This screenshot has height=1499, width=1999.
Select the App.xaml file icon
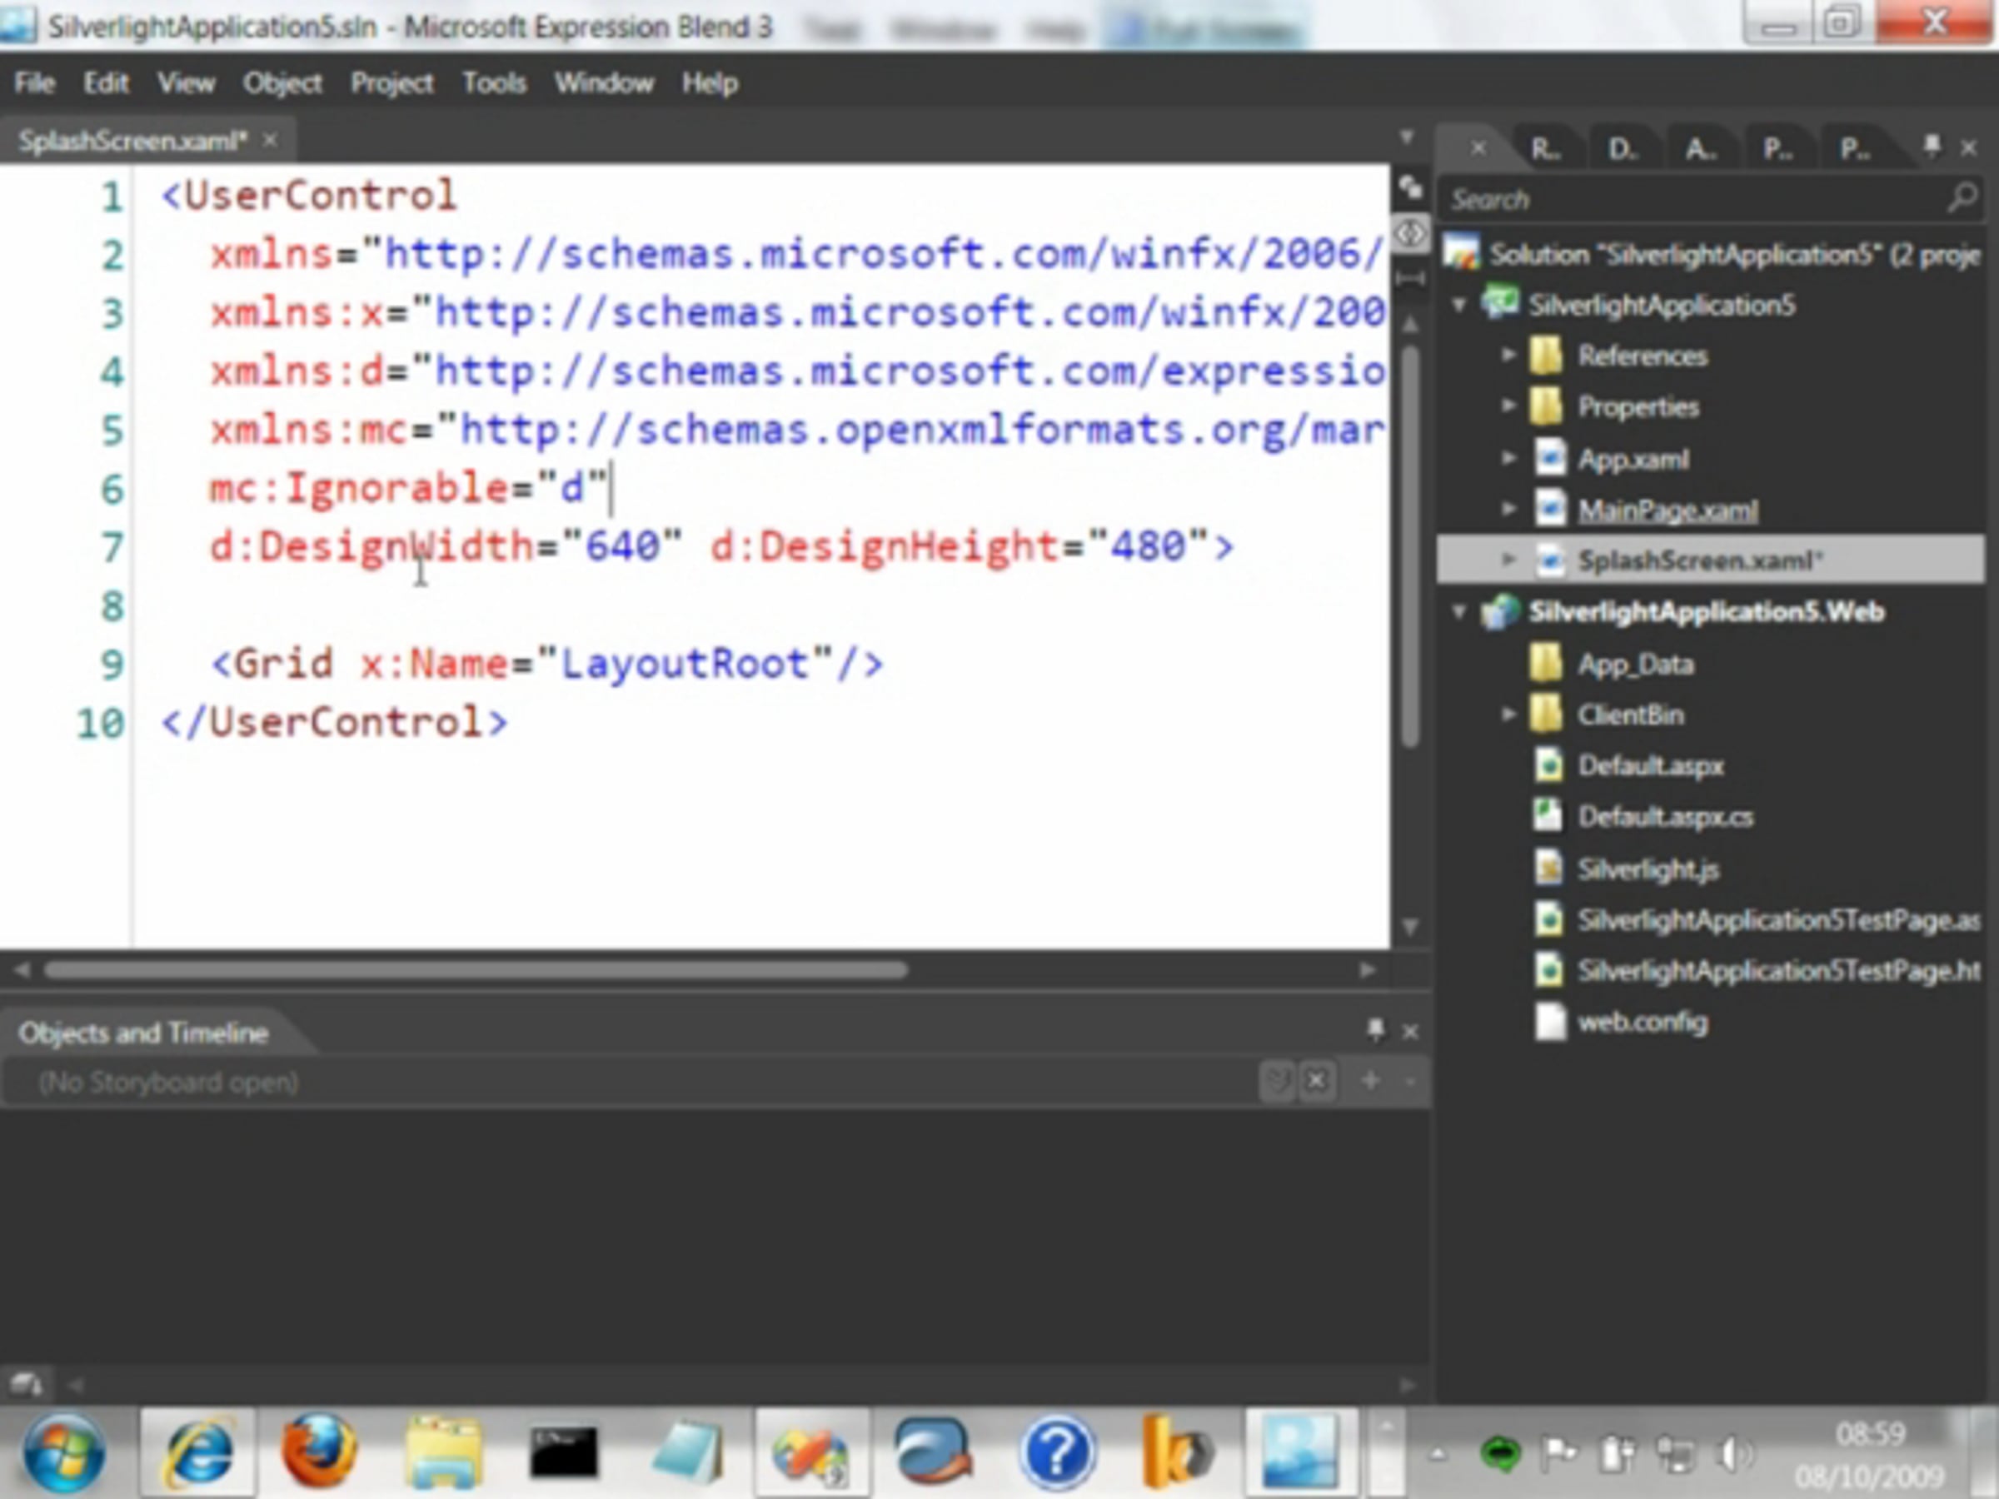tap(1550, 458)
